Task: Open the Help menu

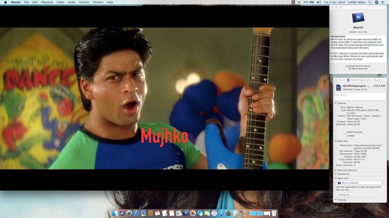Action: tap(110, 2)
